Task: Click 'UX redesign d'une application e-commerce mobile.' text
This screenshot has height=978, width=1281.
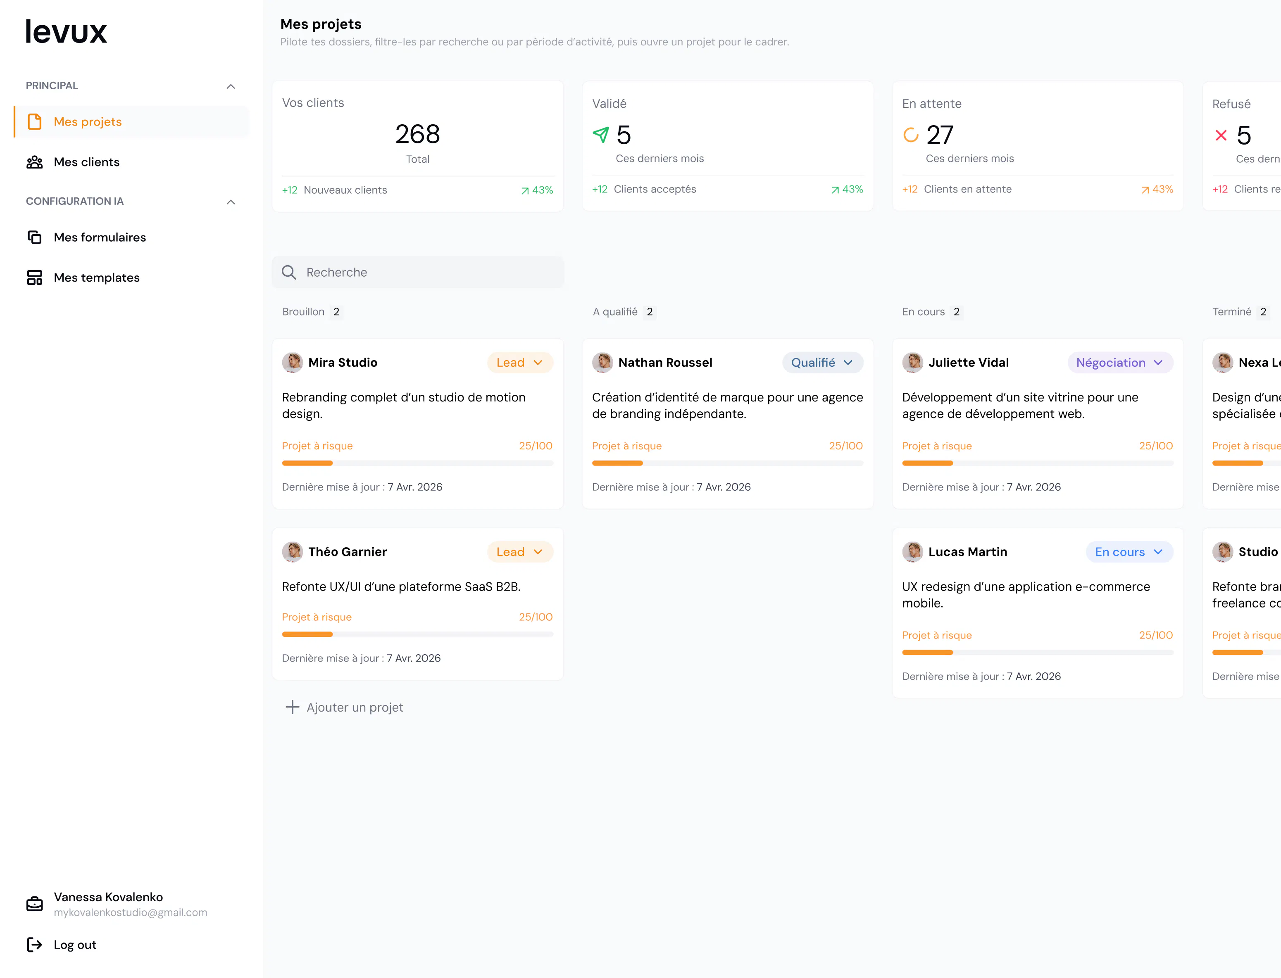Action: click(x=1026, y=595)
